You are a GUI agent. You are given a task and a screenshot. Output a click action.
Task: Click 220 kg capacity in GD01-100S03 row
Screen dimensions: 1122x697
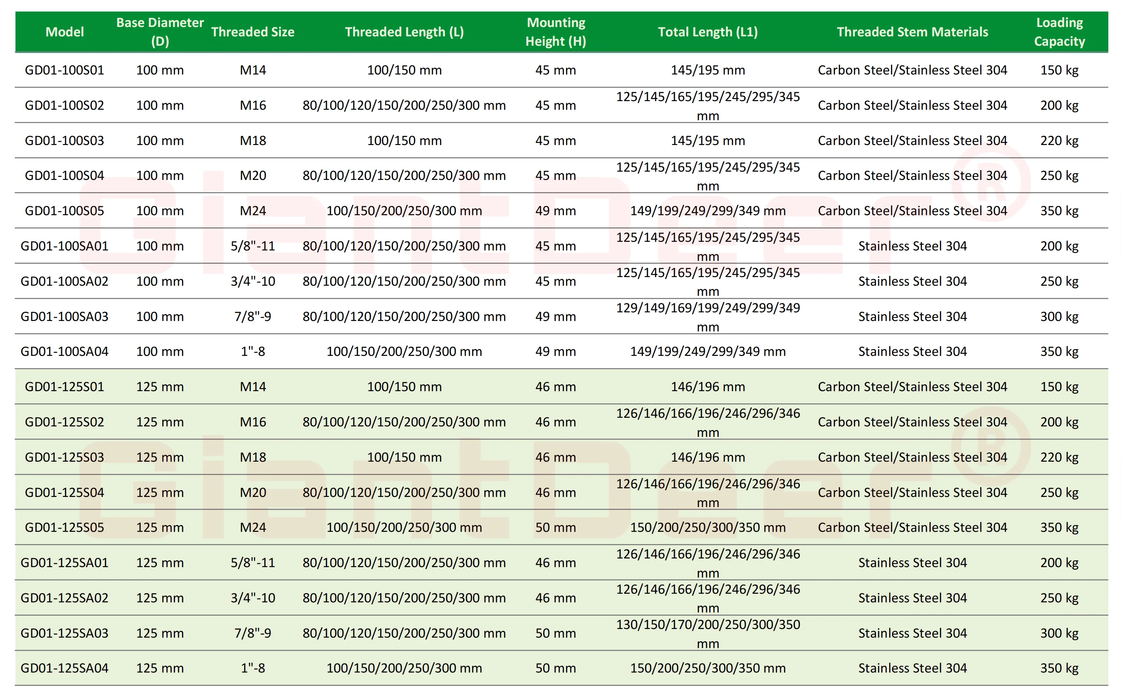1059,141
